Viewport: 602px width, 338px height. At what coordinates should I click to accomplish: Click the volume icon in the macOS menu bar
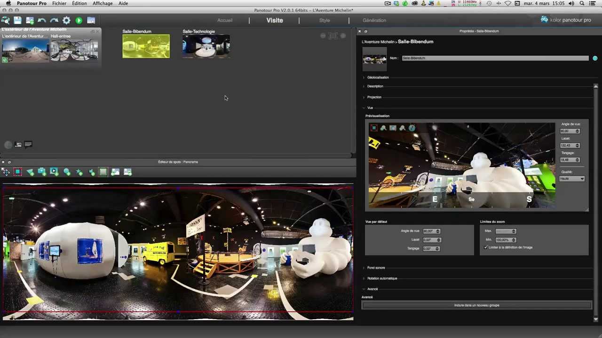[571, 3]
